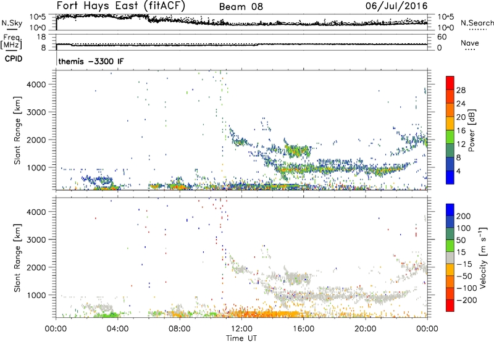Click the "Nave" legend label

coord(469,43)
